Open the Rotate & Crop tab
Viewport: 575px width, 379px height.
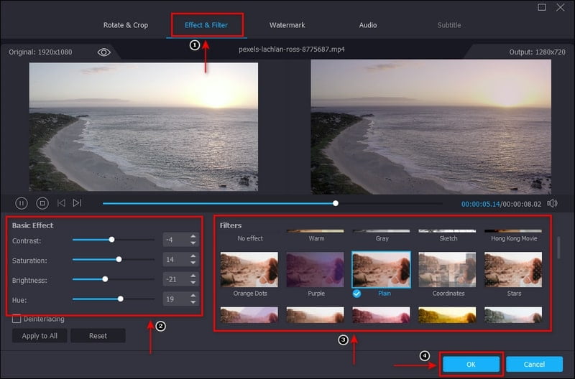click(x=126, y=25)
